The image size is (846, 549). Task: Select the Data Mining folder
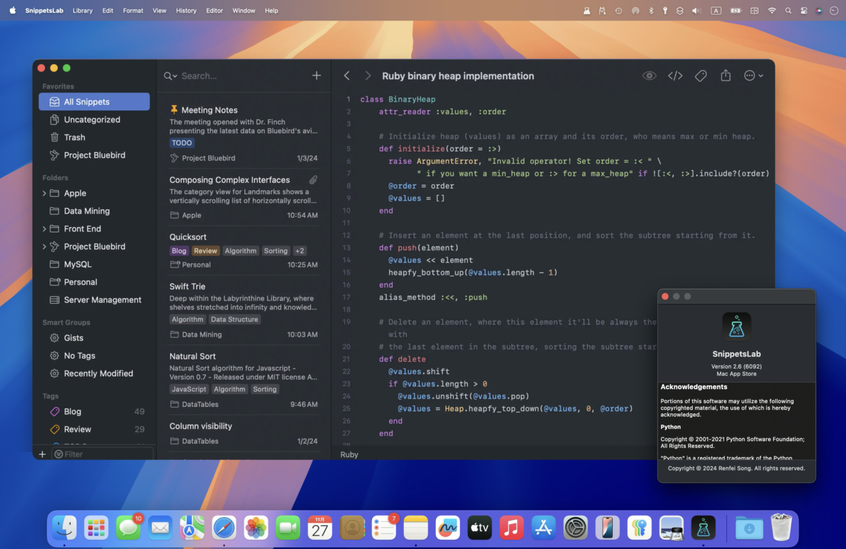click(x=94, y=211)
